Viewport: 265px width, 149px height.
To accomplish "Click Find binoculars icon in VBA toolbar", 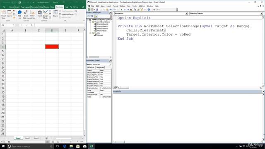I will [111, 10].
